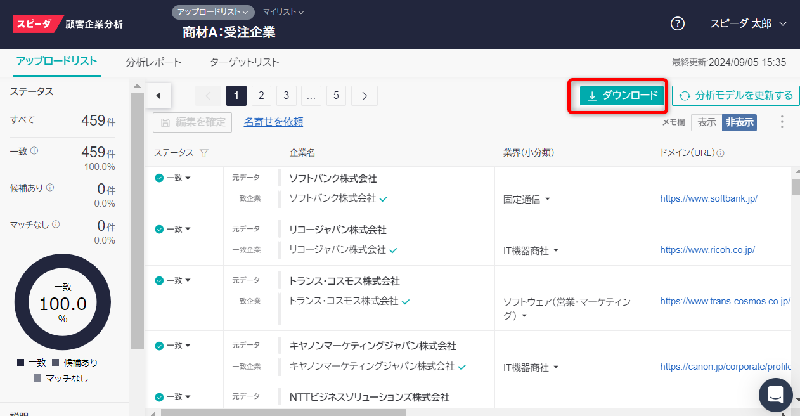Click the ダウンロード button
The height and width of the screenshot is (416, 800).
[x=621, y=96]
